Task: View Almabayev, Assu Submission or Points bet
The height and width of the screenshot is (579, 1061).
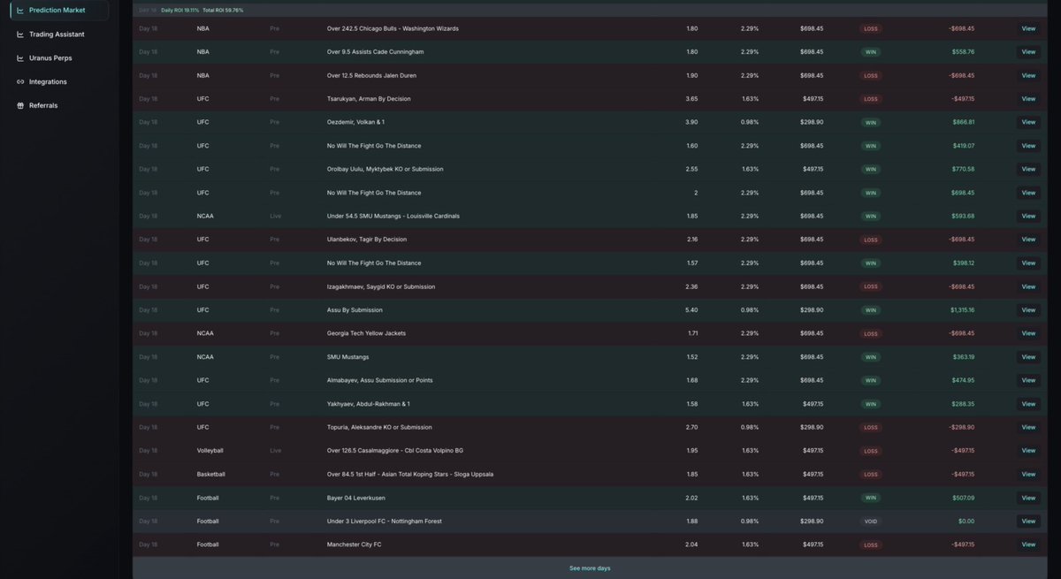Action: pyautogui.click(x=1028, y=380)
